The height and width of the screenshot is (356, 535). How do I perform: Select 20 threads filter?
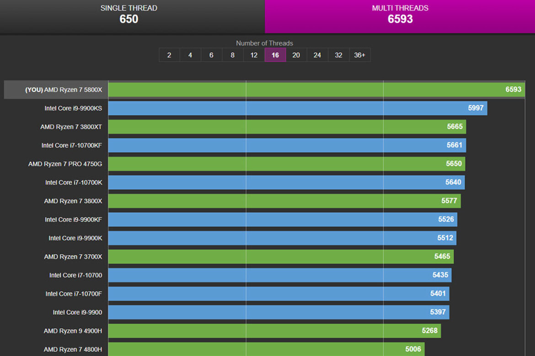tap(296, 55)
